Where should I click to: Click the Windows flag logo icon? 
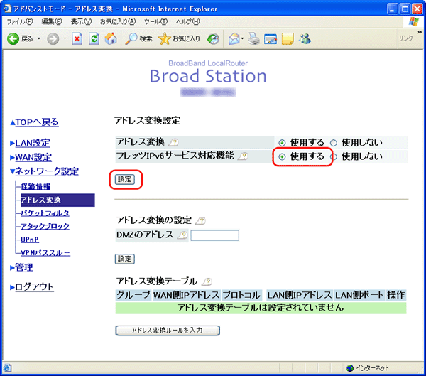point(413,21)
